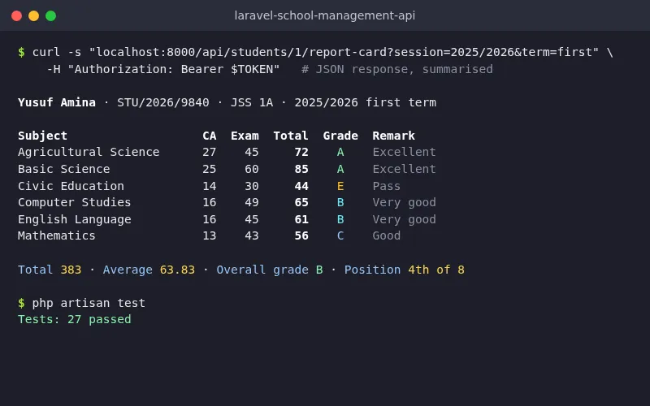
Task: Click the class label JSS 1A
Action: tap(252, 102)
